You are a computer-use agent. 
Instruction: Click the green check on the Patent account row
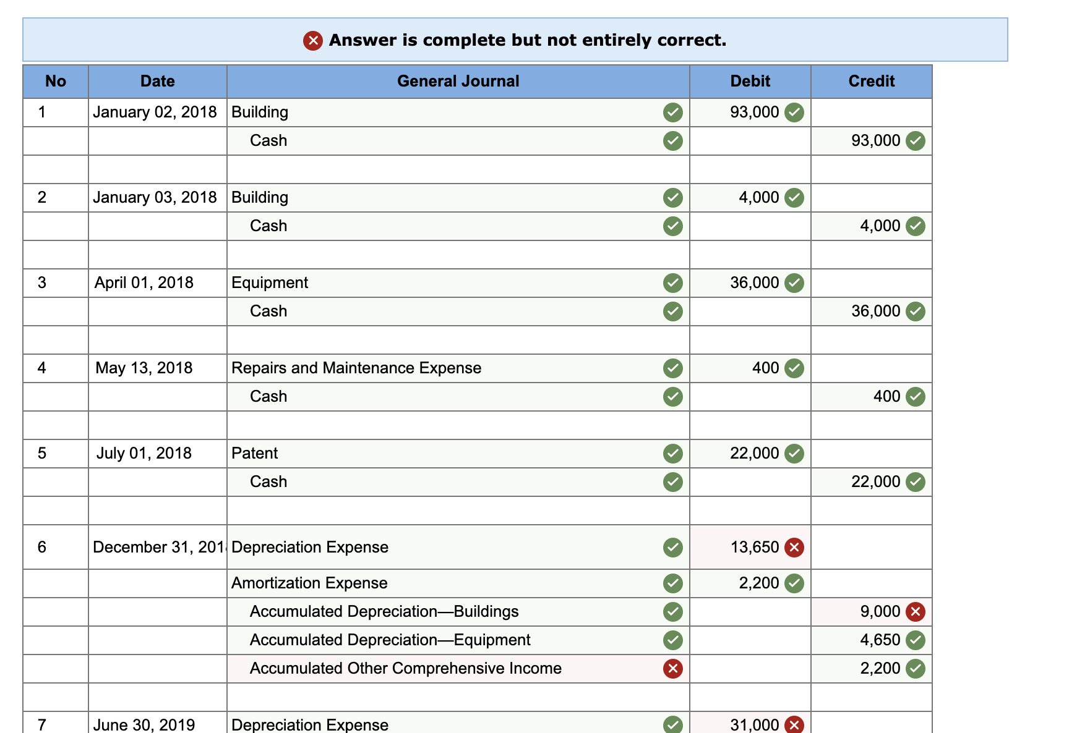(673, 454)
